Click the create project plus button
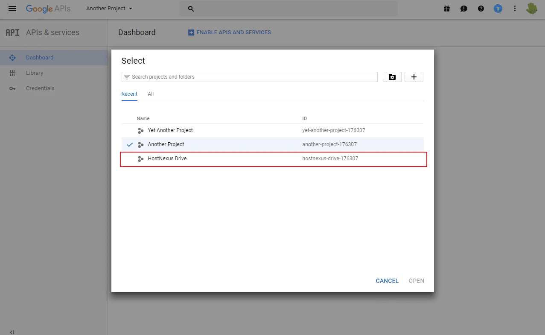Viewport: 545px width, 335px height. point(414,77)
